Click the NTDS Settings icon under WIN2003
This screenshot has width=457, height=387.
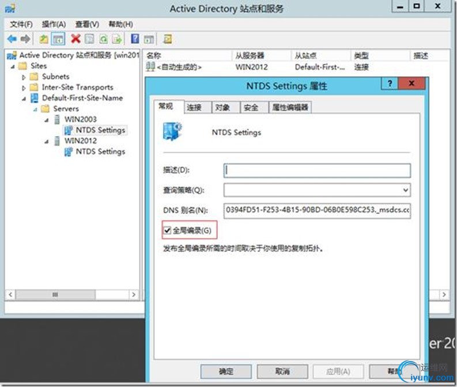(68, 130)
